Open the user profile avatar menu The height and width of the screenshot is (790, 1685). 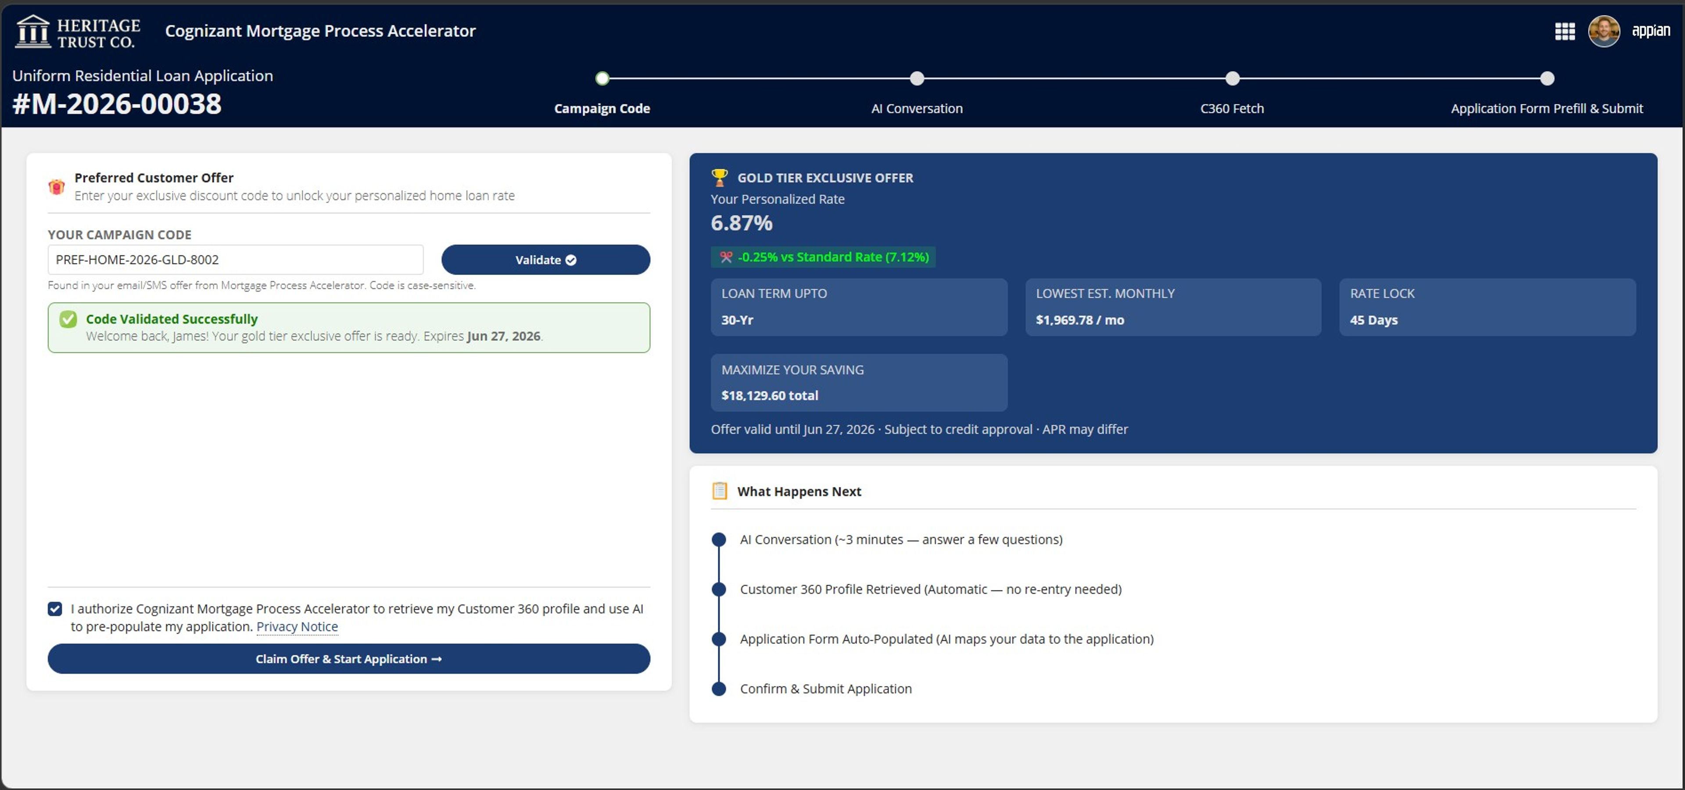coord(1604,32)
